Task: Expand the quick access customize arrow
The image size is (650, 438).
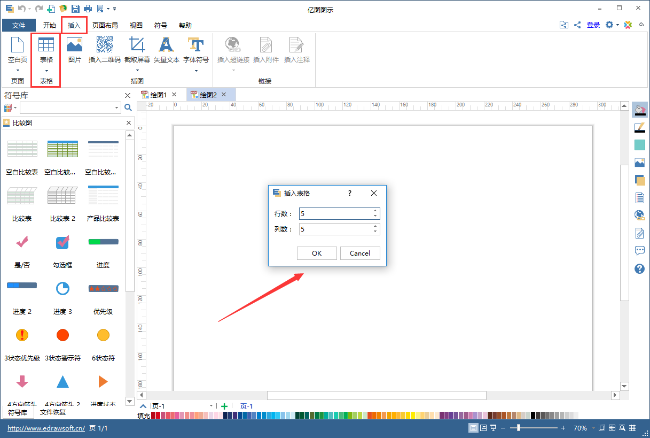Action: click(114, 9)
